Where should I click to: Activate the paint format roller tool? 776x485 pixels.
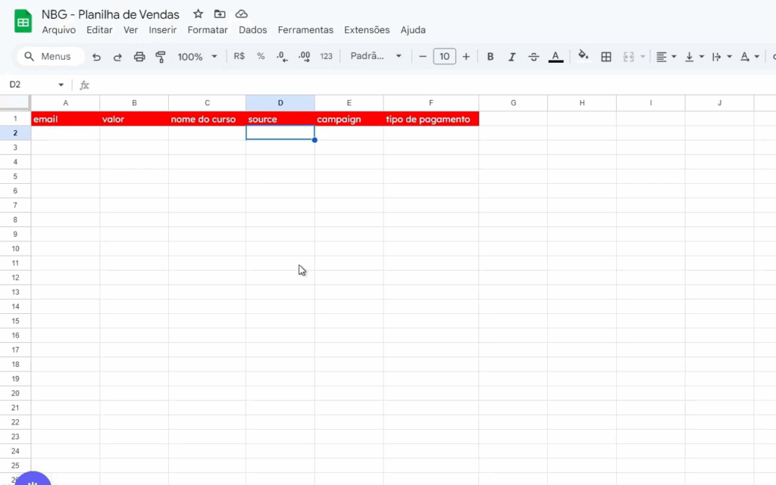[x=161, y=57]
